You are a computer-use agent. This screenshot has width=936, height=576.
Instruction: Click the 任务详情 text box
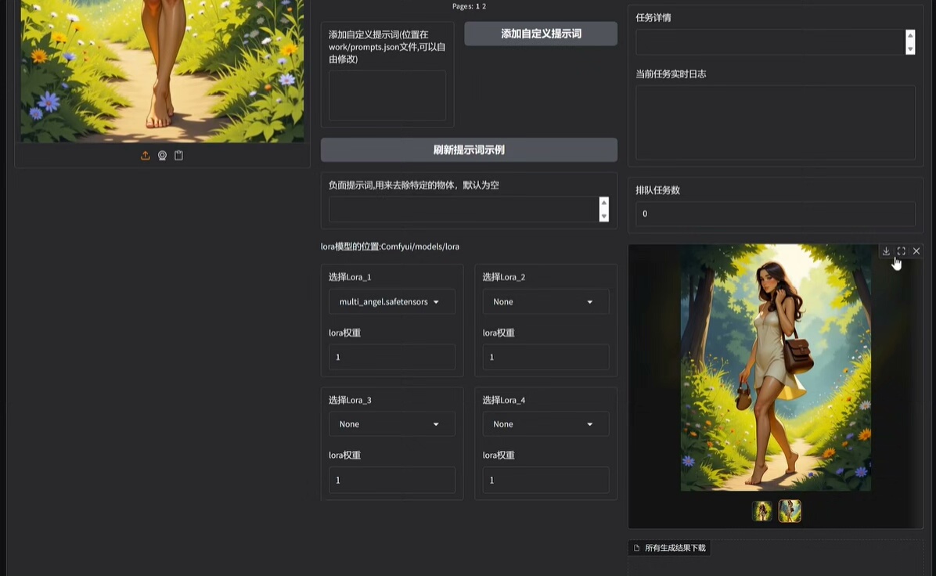pyautogui.click(x=770, y=42)
